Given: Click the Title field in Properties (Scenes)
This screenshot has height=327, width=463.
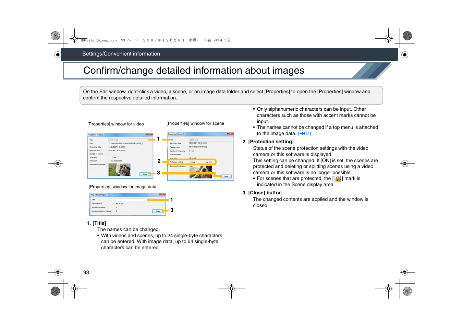Looking at the screenshot, I should point(210,140).
